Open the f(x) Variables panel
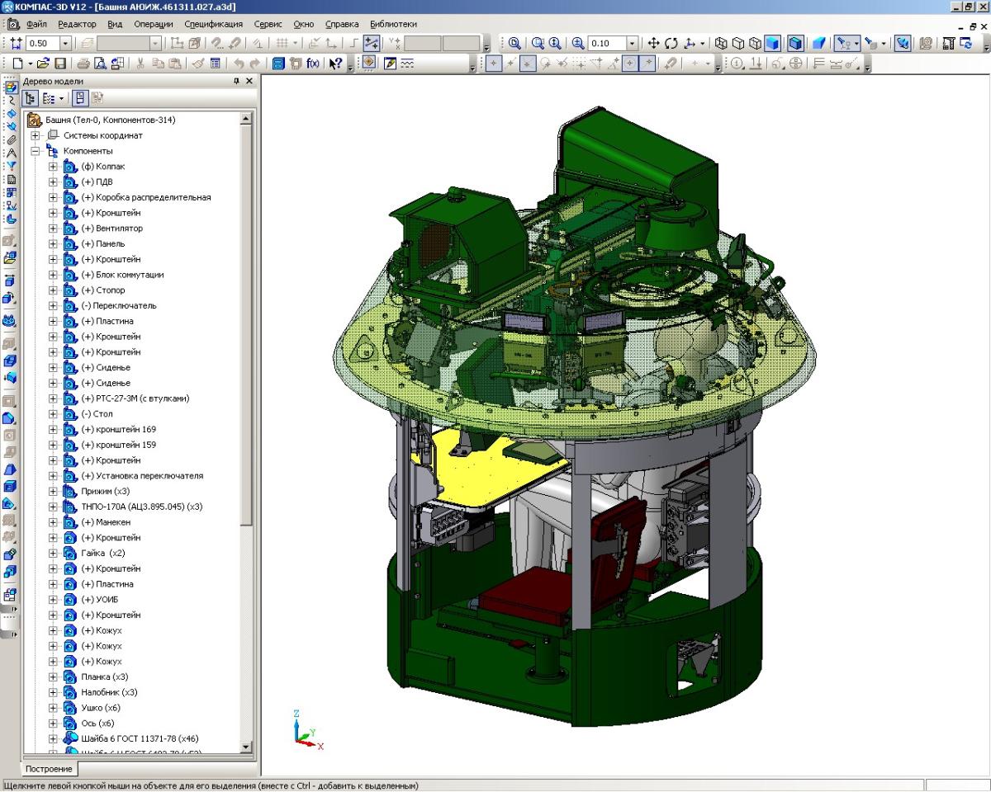Image resolution: width=991 pixels, height=792 pixels. coord(313,64)
